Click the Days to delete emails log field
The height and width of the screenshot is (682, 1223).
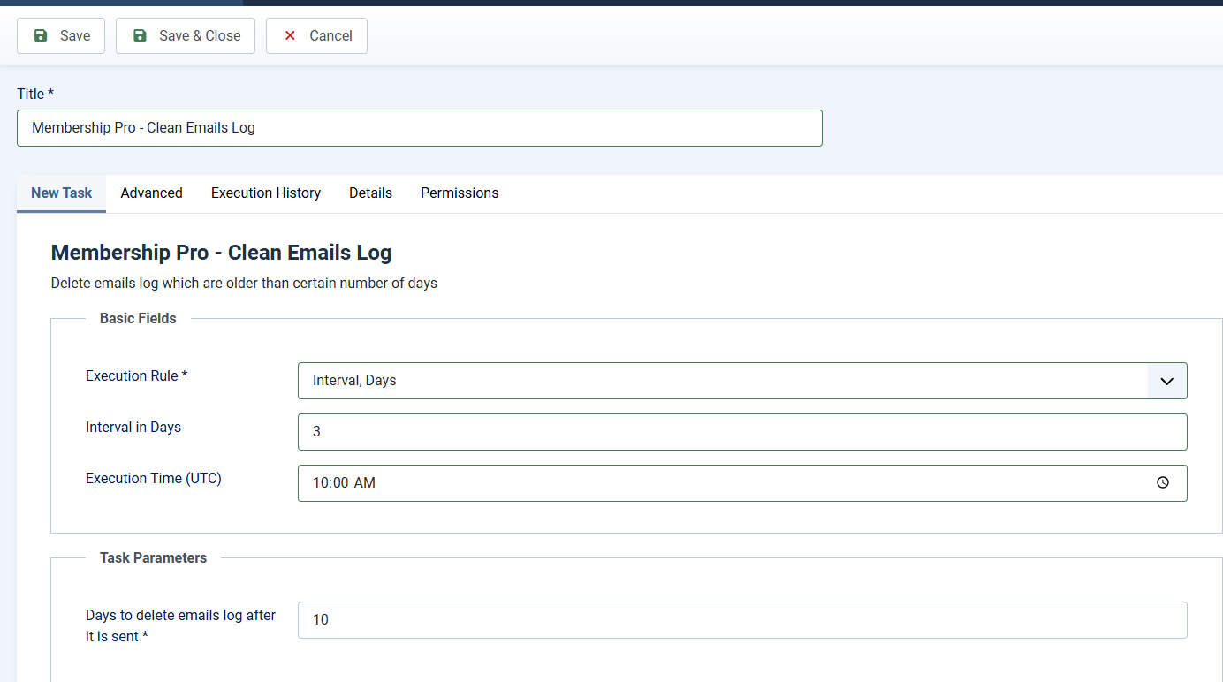click(x=742, y=620)
